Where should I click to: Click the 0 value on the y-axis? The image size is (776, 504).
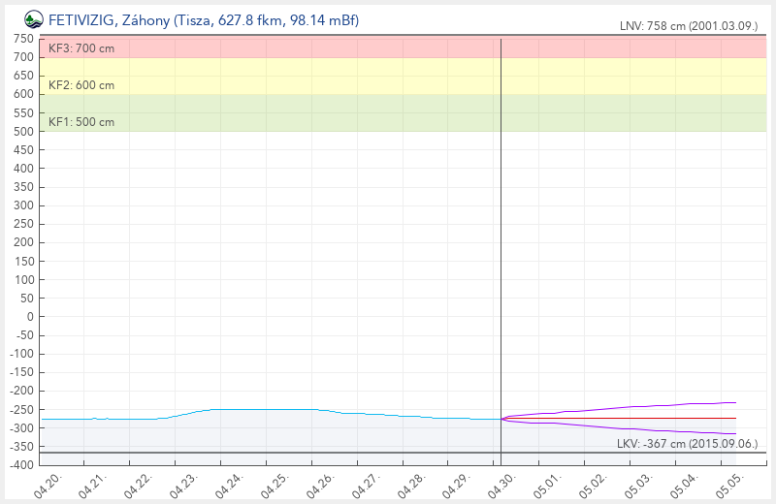pos(30,316)
